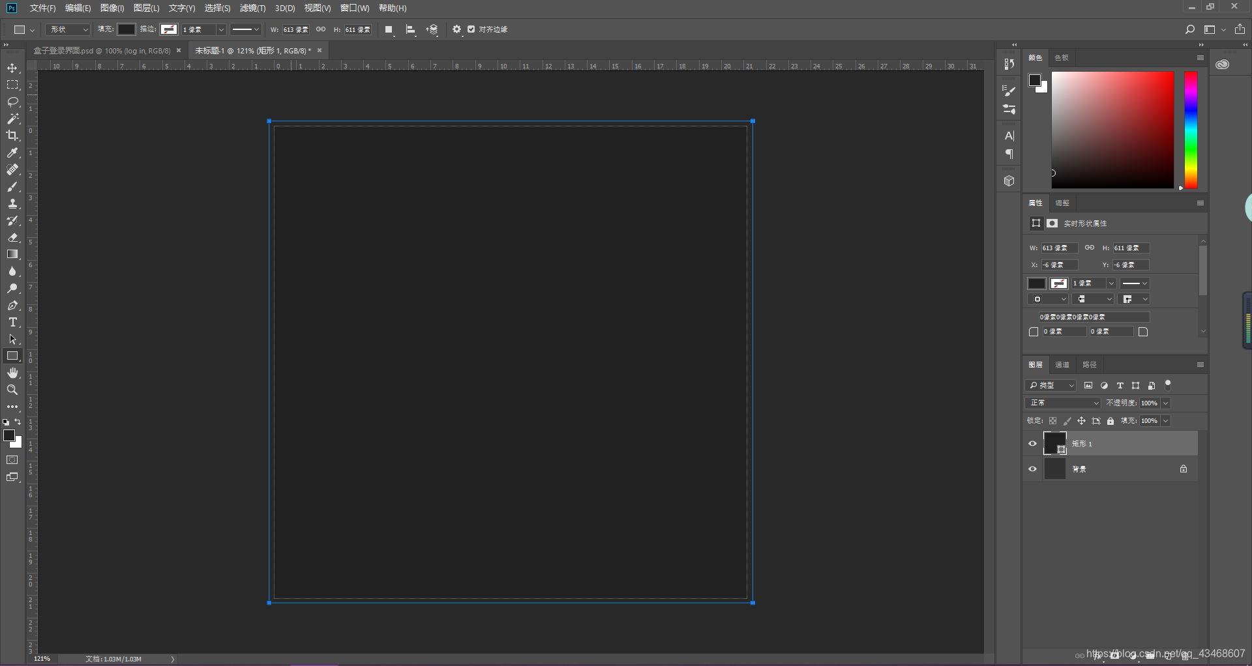Open the layer filter 类型 dropdown
This screenshot has width=1252, height=666.
(x=1051, y=386)
